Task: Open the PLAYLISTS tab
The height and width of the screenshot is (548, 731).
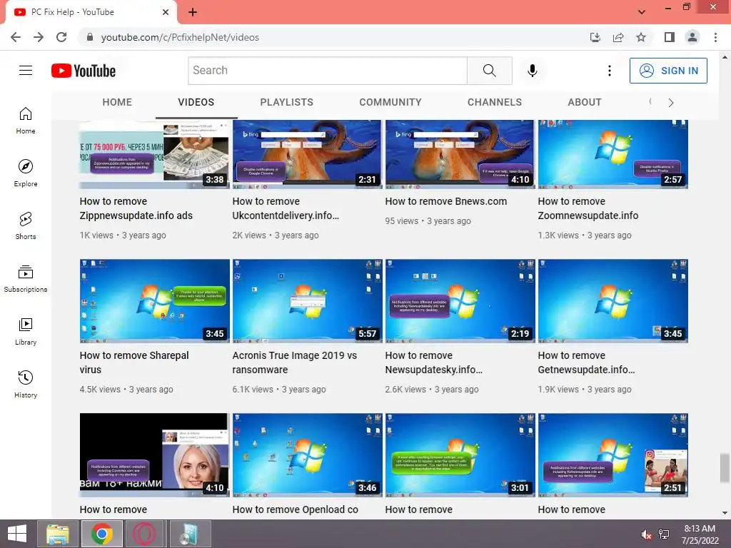Action: pos(287,102)
